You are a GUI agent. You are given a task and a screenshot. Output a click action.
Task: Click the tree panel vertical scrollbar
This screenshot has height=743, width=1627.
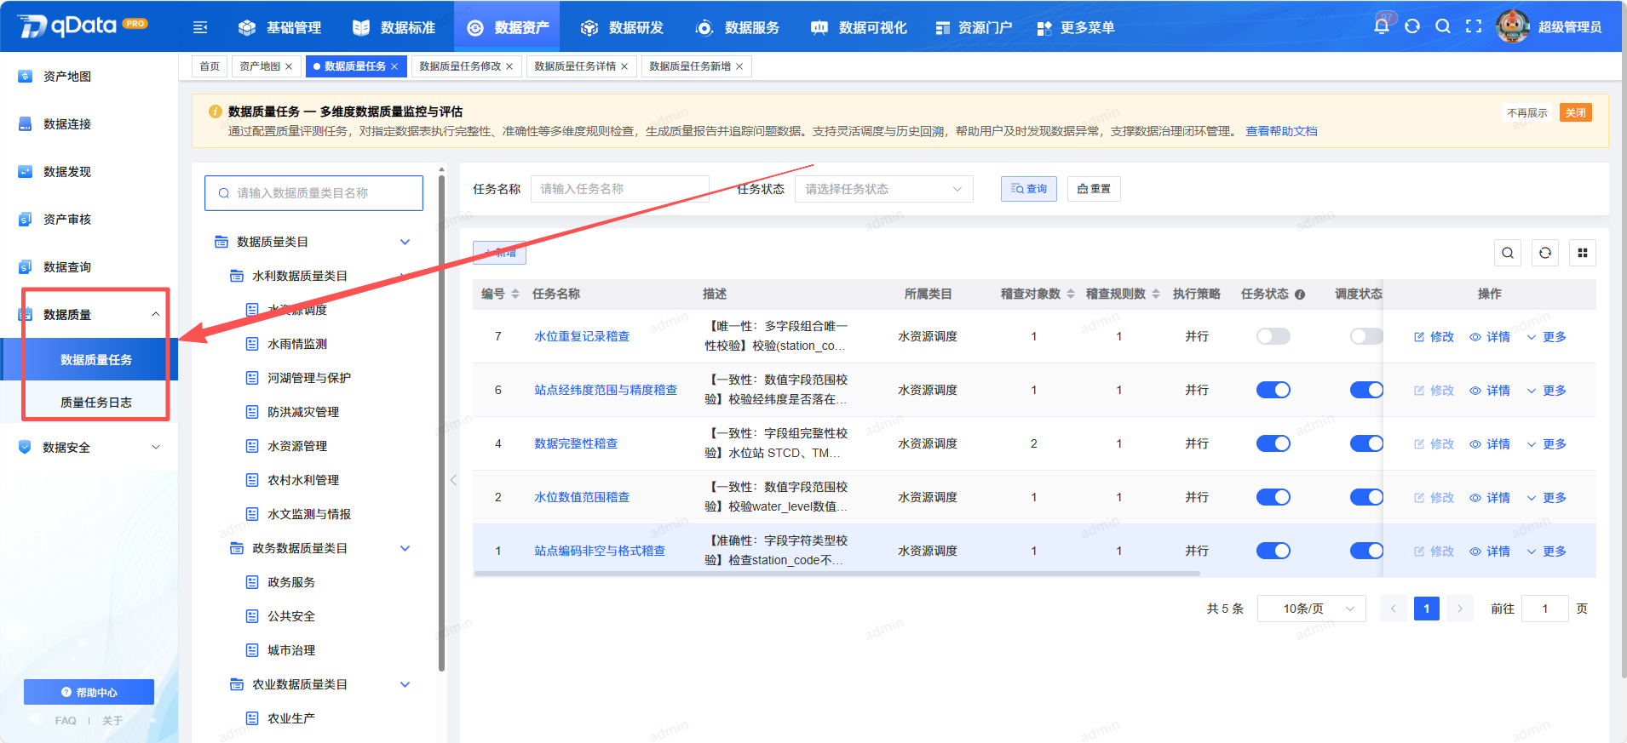441,423
